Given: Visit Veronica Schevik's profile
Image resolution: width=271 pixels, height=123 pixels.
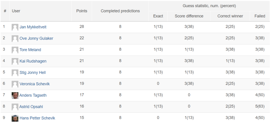Looking at the screenshot, I should pos(35,84).
